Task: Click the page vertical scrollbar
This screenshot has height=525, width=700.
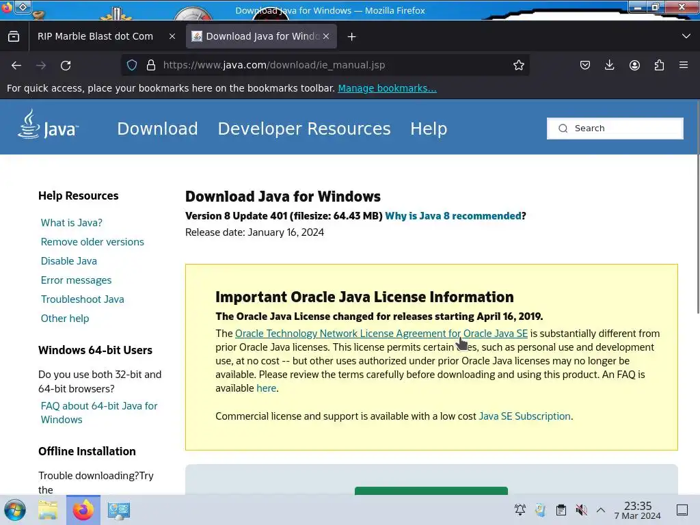Action: click(697, 207)
